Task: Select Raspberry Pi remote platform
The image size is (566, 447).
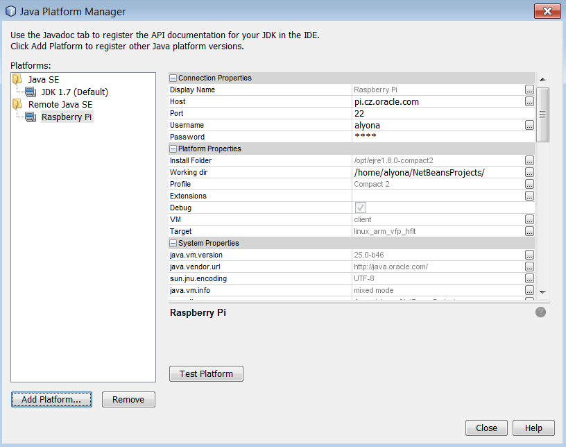Action: tap(67, 117)
